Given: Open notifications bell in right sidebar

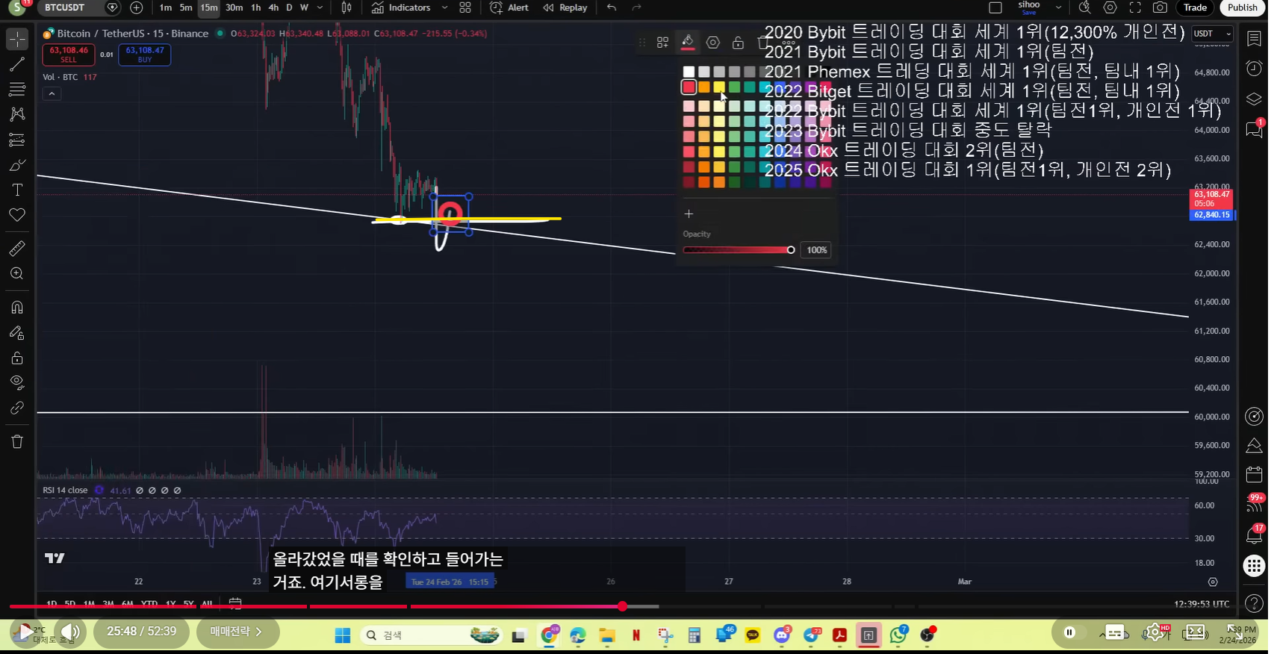Looking at the screenshot, I should [1254, 535].
